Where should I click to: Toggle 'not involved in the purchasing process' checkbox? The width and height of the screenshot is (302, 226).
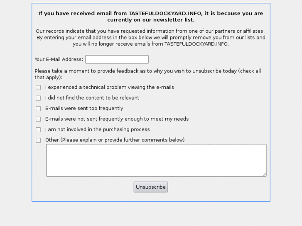coord(38,130)
